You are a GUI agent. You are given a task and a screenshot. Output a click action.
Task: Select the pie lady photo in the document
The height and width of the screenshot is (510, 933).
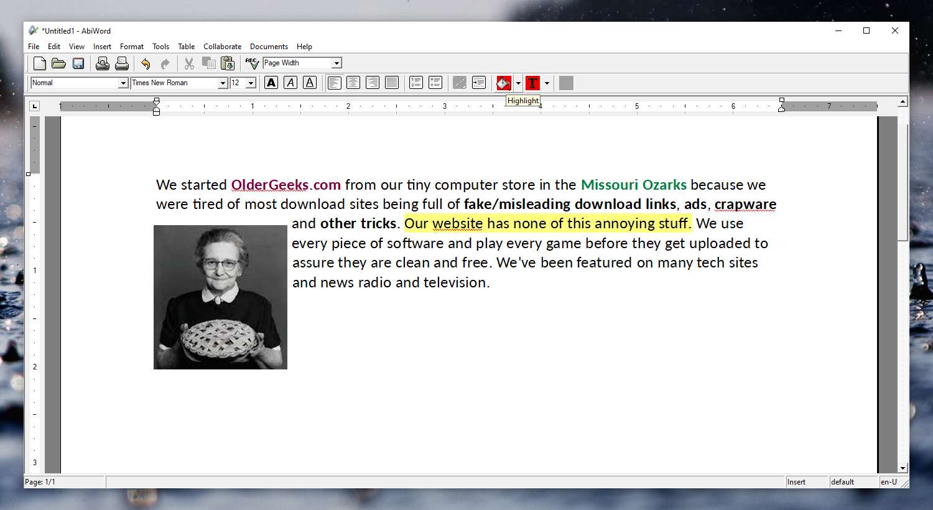pos(220,297)
